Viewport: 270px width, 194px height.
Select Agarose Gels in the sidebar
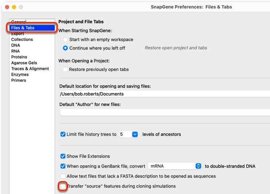pyautogui.click(x=24, y=63)
